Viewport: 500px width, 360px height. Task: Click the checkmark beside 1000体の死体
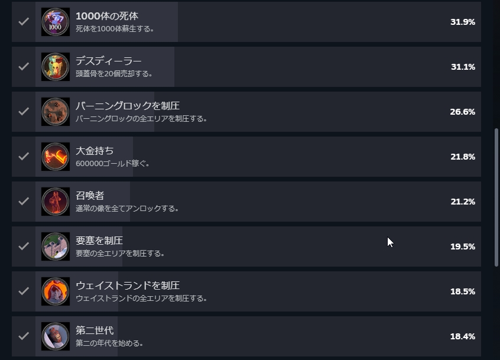click(x=24, y=22)
